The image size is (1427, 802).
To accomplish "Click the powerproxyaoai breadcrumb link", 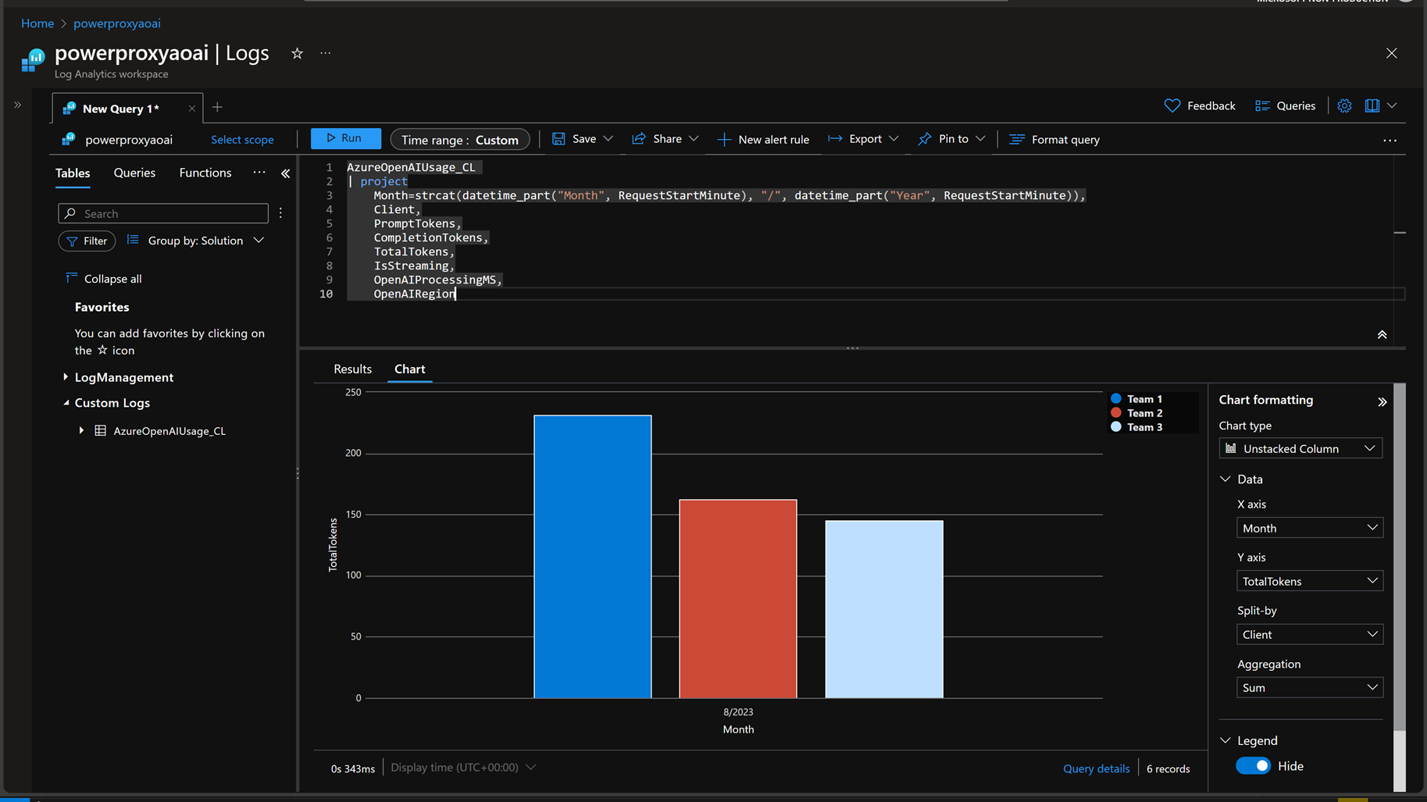I will (x=117, y=23).
